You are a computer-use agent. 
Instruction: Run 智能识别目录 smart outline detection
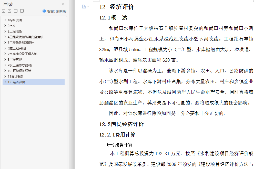coord(54,11)
